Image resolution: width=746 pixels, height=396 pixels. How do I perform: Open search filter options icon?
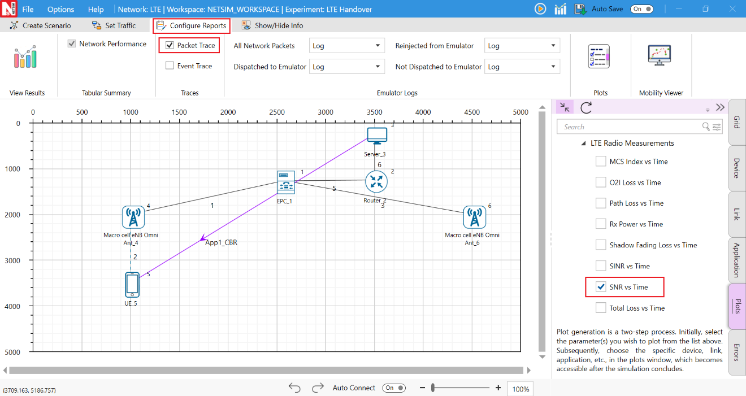coord(717,127)
